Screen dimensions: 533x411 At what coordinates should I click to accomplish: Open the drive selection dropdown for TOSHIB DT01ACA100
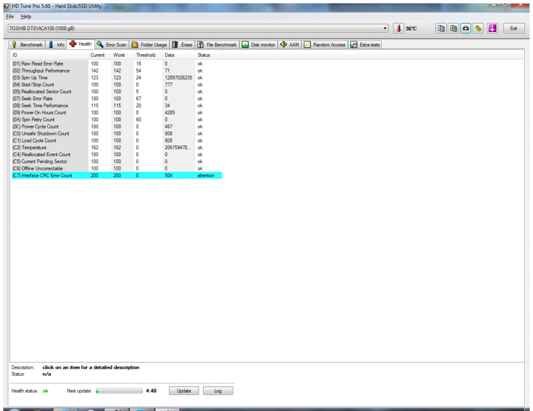[x=386, y=28]
